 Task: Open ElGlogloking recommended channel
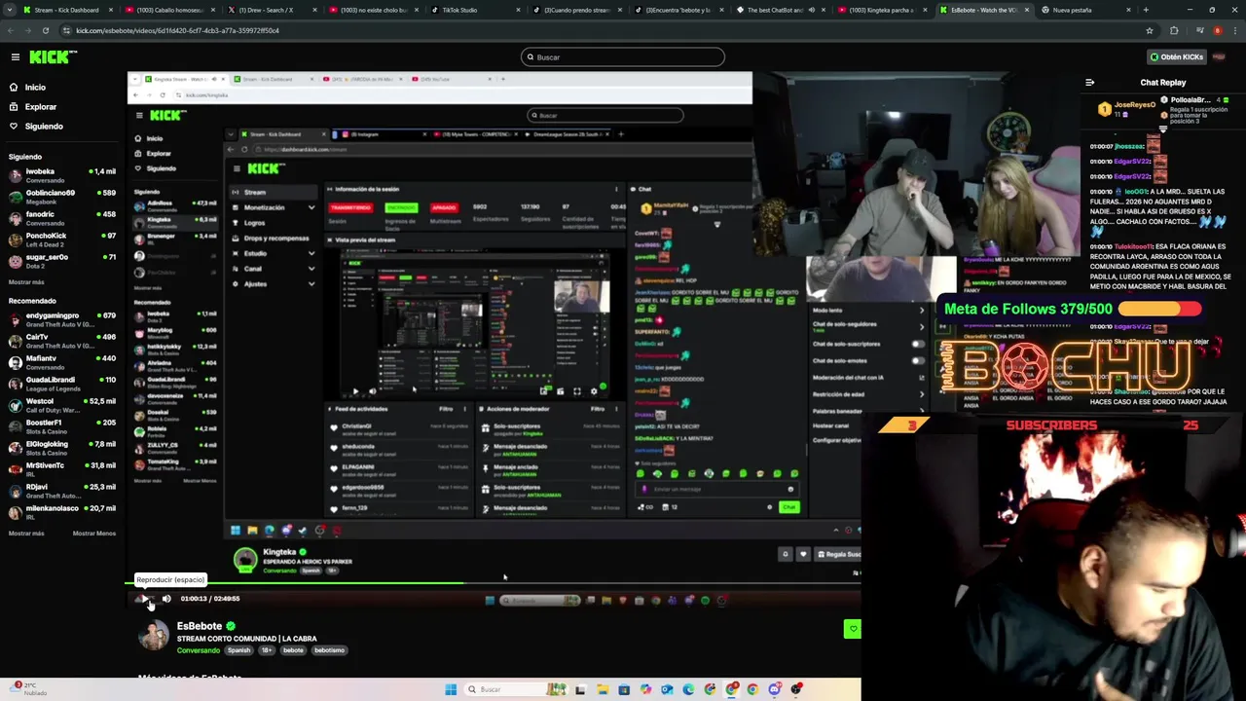pyautogui.click(x=62, y=448)
